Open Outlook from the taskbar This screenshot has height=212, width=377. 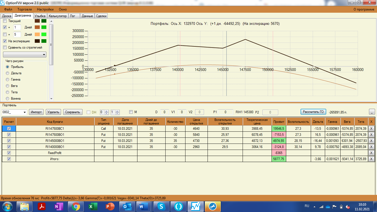(x=127, y=206)
